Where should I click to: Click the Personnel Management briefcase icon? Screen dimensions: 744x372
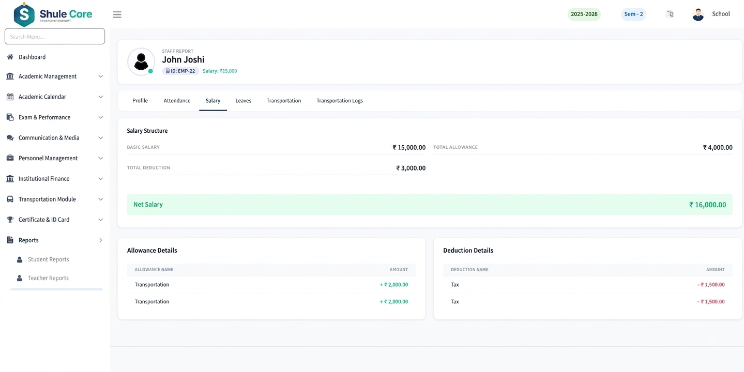(x=10, y=158)
